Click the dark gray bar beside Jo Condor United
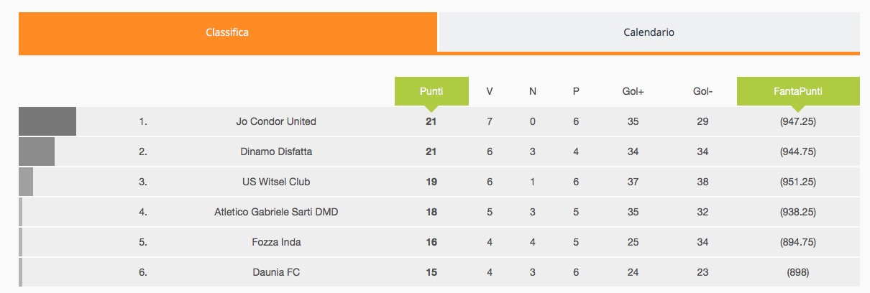Viewport: 870px width, 293px height. [47, 121]
